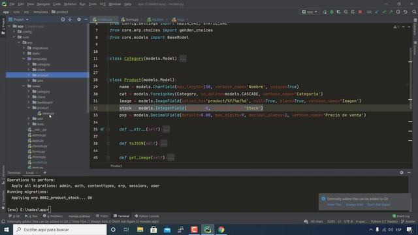
Task: Switch to the forms.py editor tab
Action: 132,20
